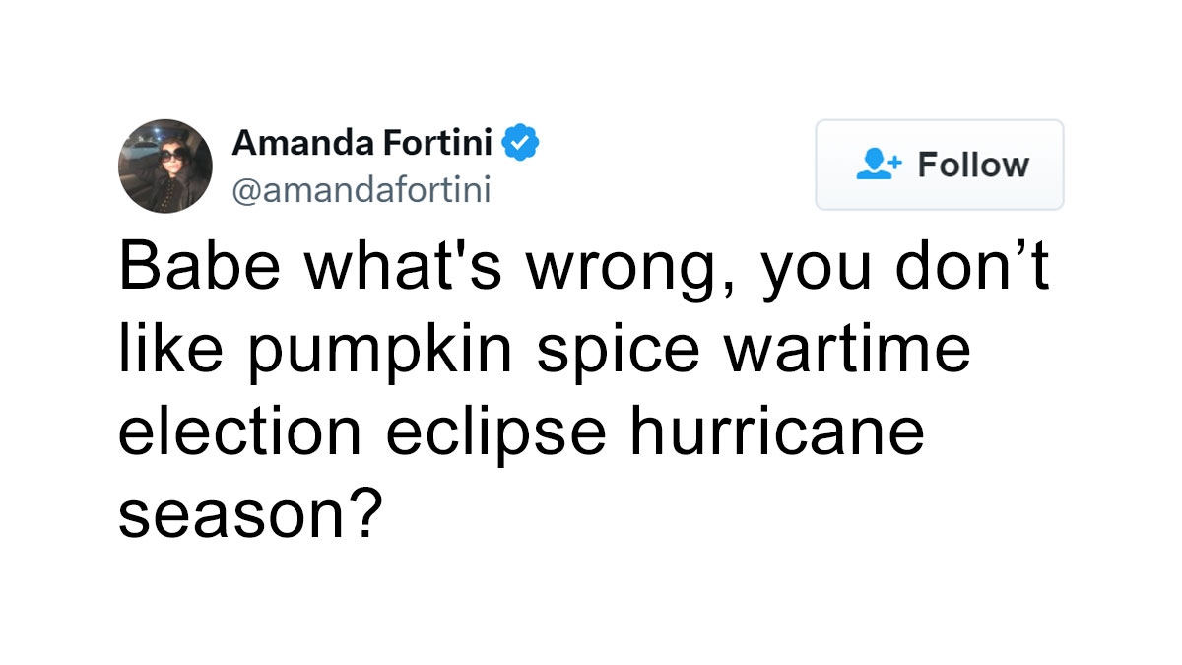This screenshot has height=665, width=1182.
Task: Select the add-user icon inside Follow button
Action: pyautogui.click(x=878, y=165)
